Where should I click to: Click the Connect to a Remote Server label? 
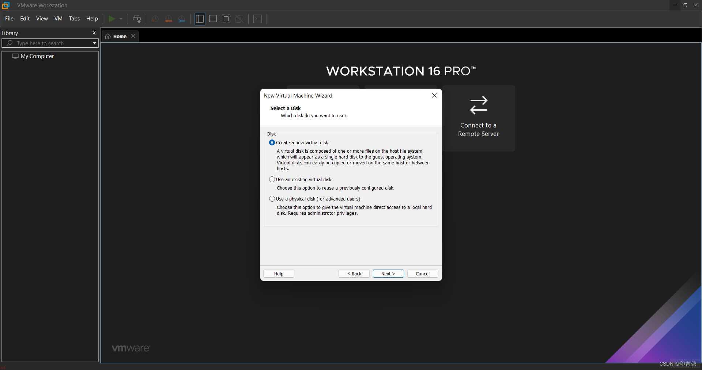pos(478,130)
